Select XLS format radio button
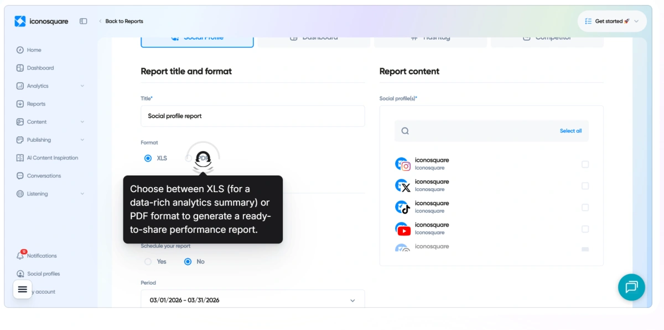The height and width of the screenshot is (330, 664). 148,158
